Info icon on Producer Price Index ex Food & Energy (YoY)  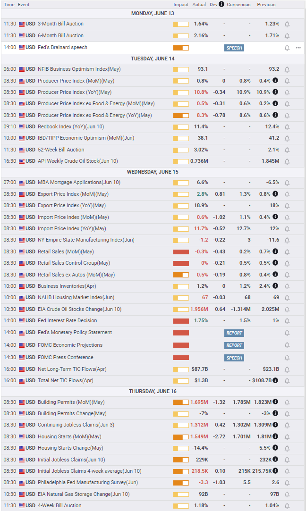(275, 115)
